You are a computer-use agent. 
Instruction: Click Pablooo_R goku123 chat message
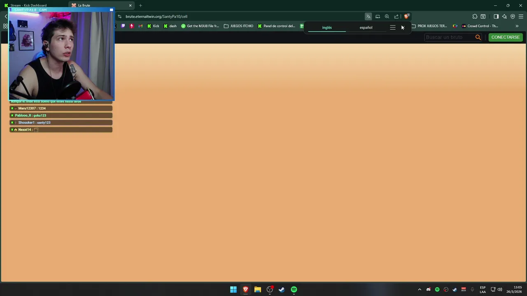point(61,116)
